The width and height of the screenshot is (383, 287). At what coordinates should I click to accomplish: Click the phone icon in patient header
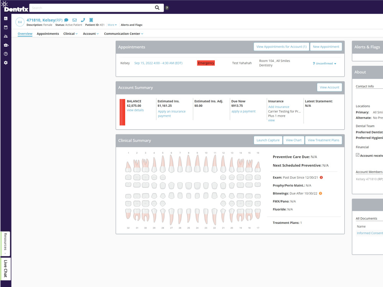[83, 20]
